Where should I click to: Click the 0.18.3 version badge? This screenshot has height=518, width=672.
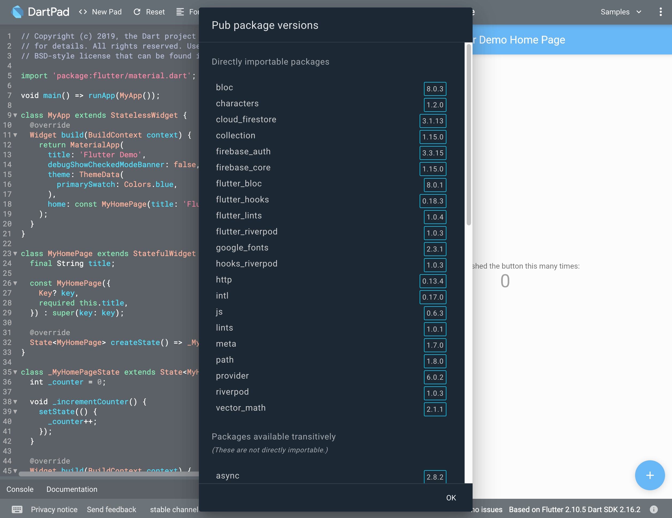click(432, 201)
